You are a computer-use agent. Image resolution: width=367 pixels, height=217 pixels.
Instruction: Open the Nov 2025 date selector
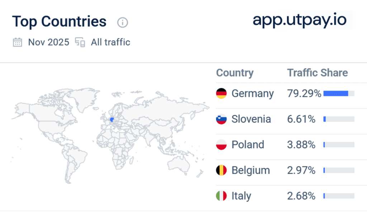pyautogui.click(x=48, y=42)
